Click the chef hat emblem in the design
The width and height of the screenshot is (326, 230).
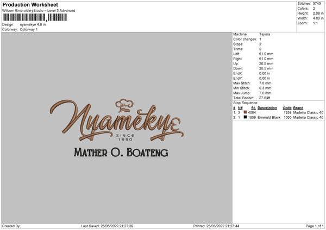coord(124,105)
